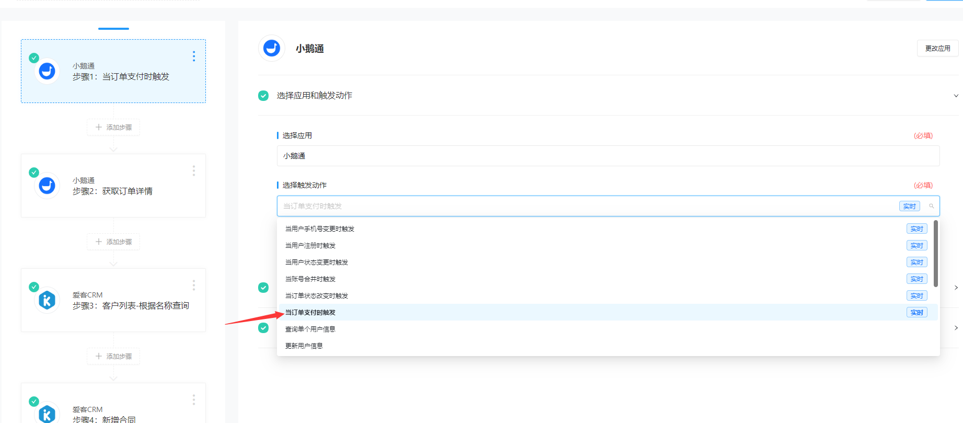Select 当用户注册时触发 option

tap(608, 246)
